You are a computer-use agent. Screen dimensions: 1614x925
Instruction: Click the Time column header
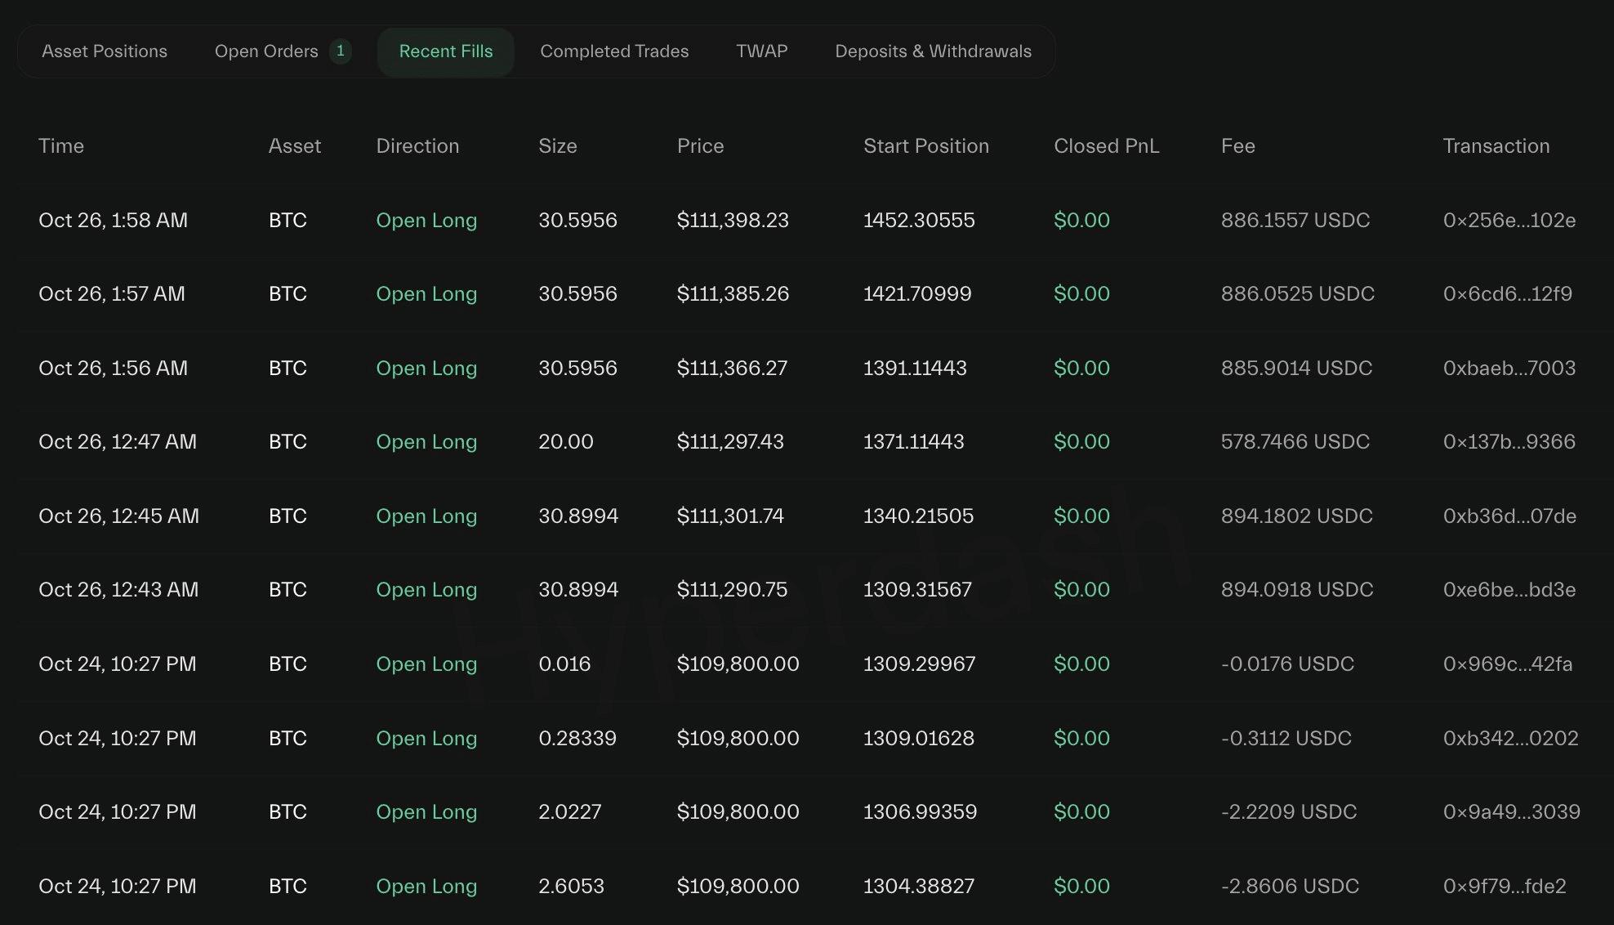coord(61,146)
